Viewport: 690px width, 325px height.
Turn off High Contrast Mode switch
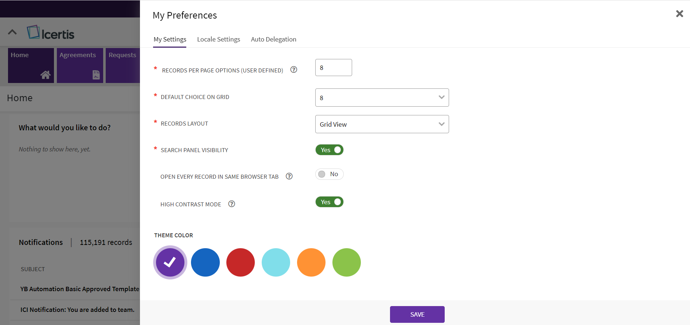[329, 202]
